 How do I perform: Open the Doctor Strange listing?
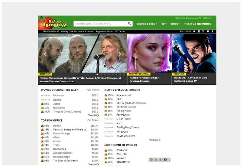(61, 133)
